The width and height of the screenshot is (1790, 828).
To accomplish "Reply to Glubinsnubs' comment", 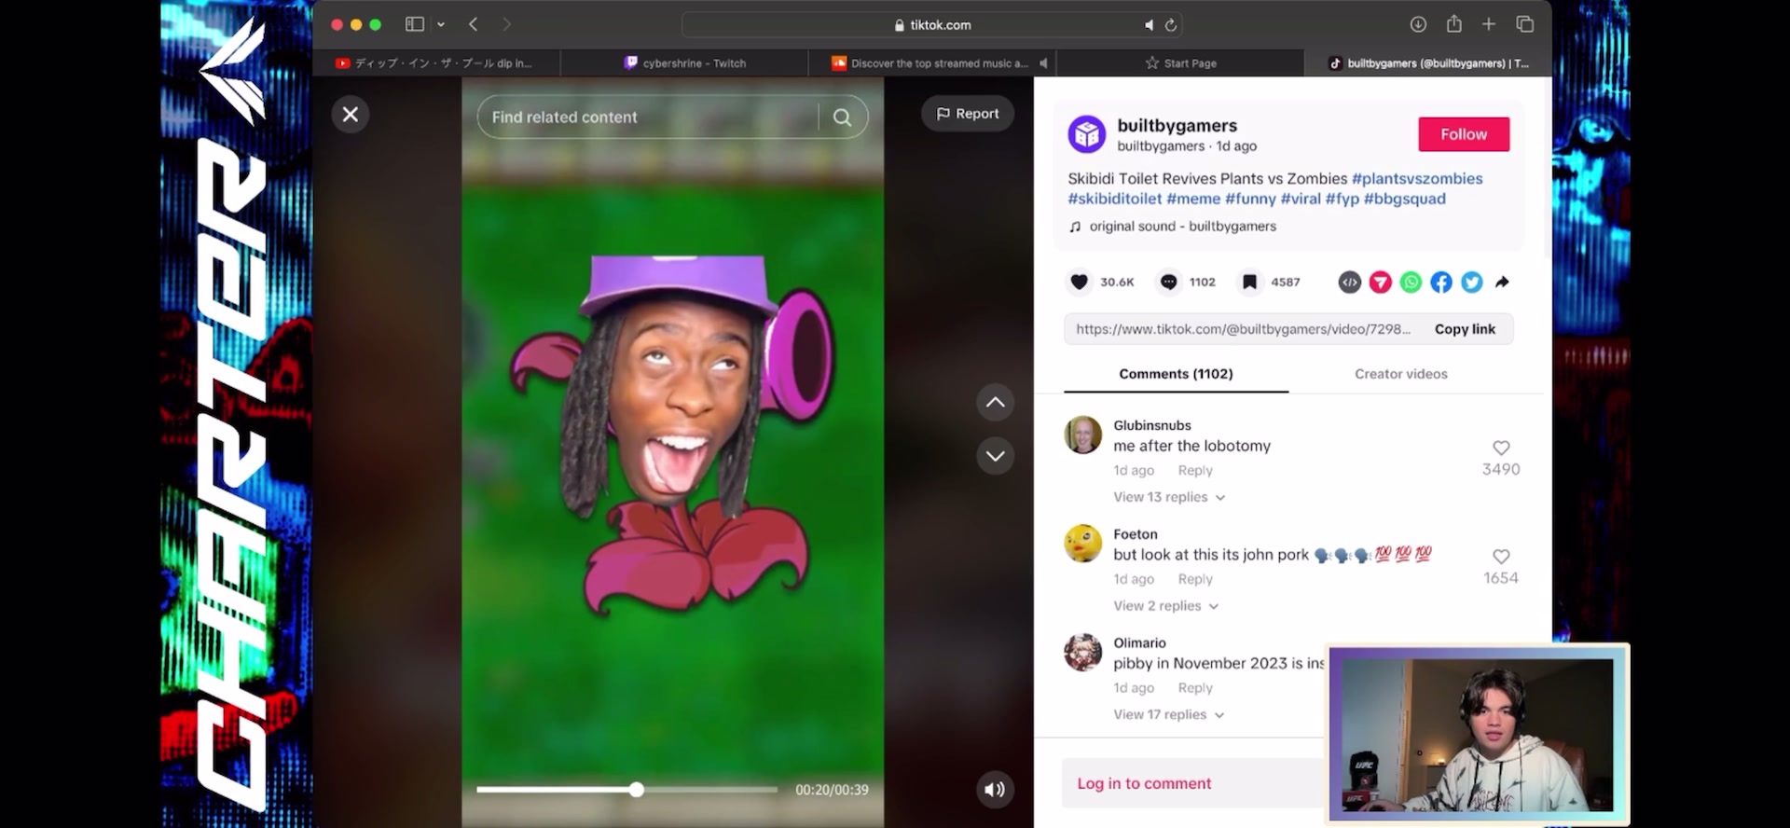I will pyautogui.click(x=1195, y=471).
